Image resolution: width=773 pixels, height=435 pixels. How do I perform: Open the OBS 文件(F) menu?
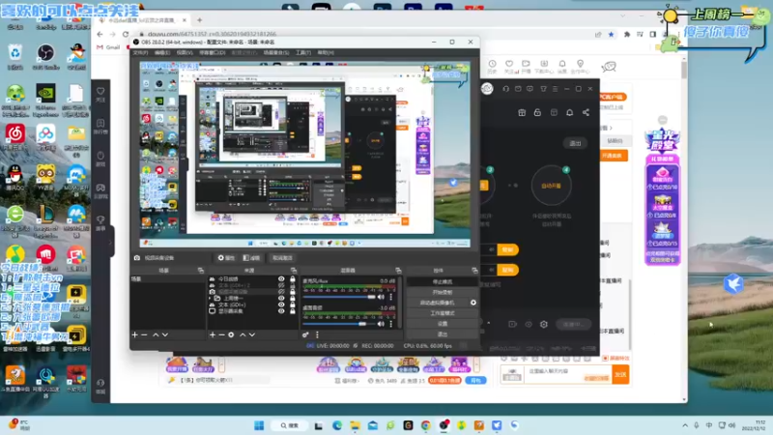[x=140, y=52]
